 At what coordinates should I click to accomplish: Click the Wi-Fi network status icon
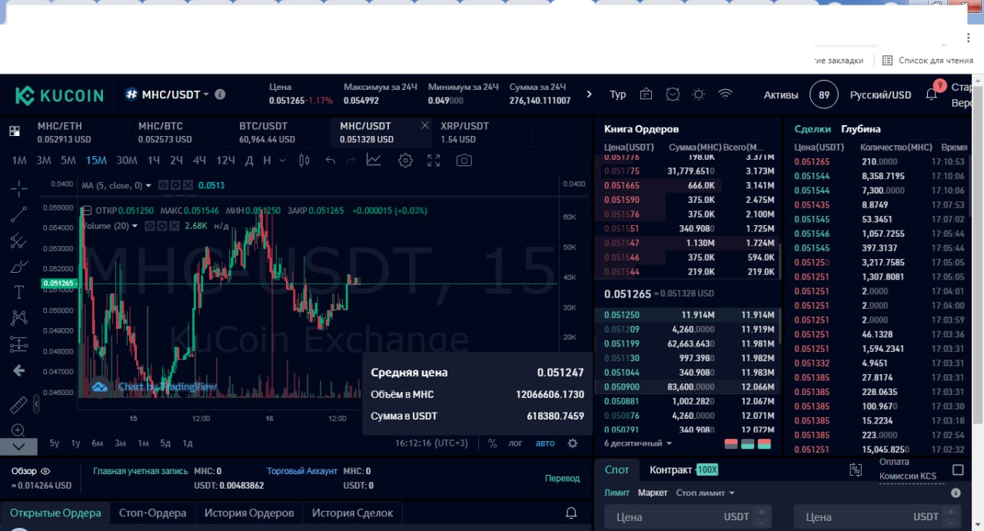(725, 94)
